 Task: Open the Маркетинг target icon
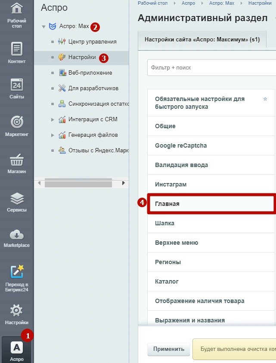point(17,122)
